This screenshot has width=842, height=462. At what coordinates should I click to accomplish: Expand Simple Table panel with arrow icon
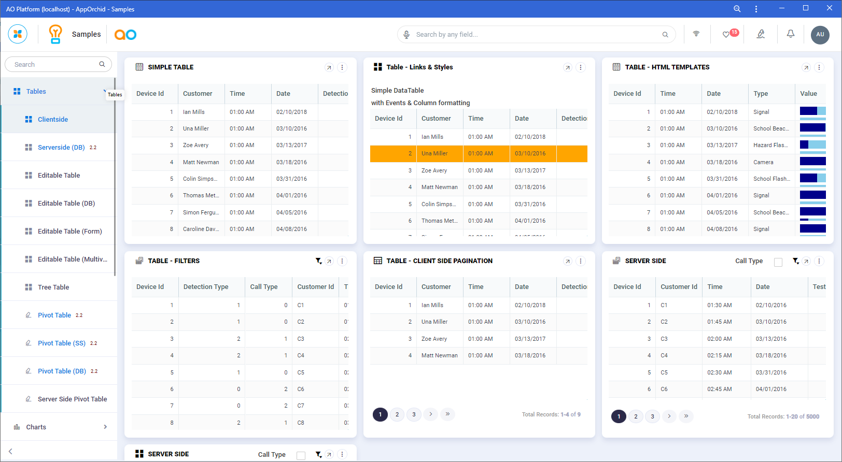pyautogui.click(x=329, y=67)
